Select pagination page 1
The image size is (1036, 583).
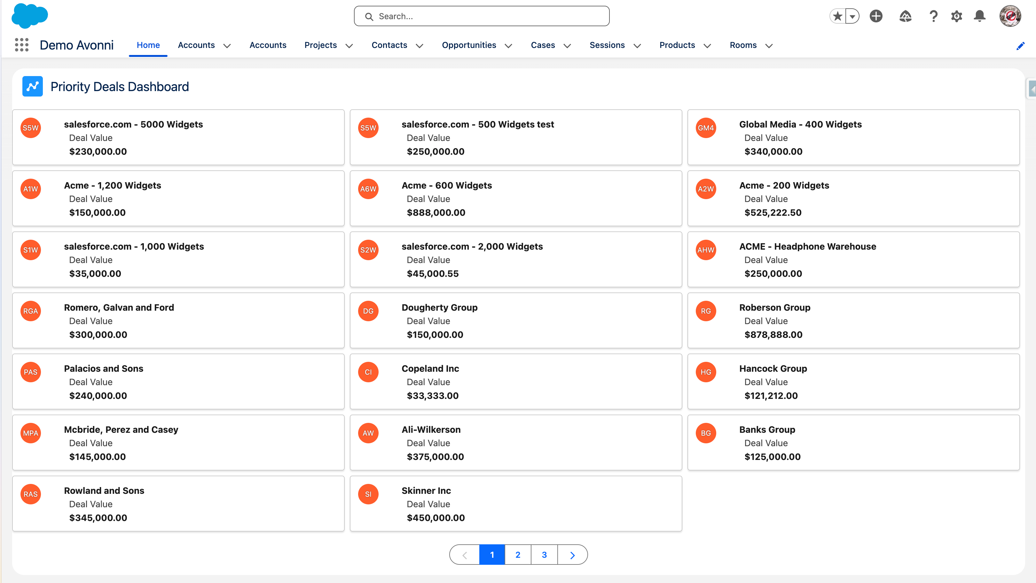point(492,555)
